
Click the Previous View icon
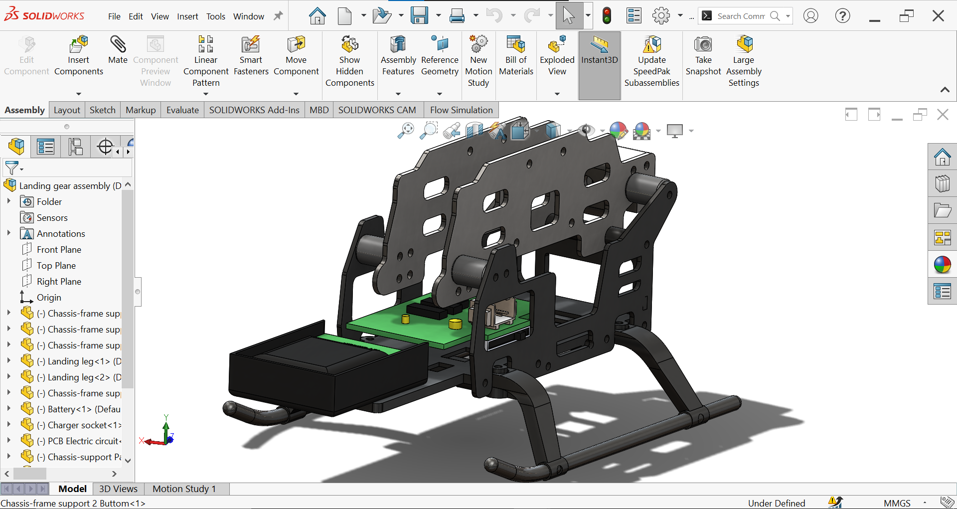point(452,131)
